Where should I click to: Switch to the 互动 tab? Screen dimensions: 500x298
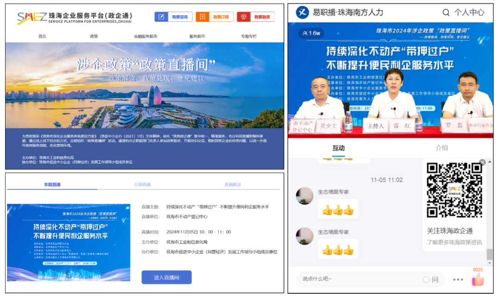tap(338, 148)
